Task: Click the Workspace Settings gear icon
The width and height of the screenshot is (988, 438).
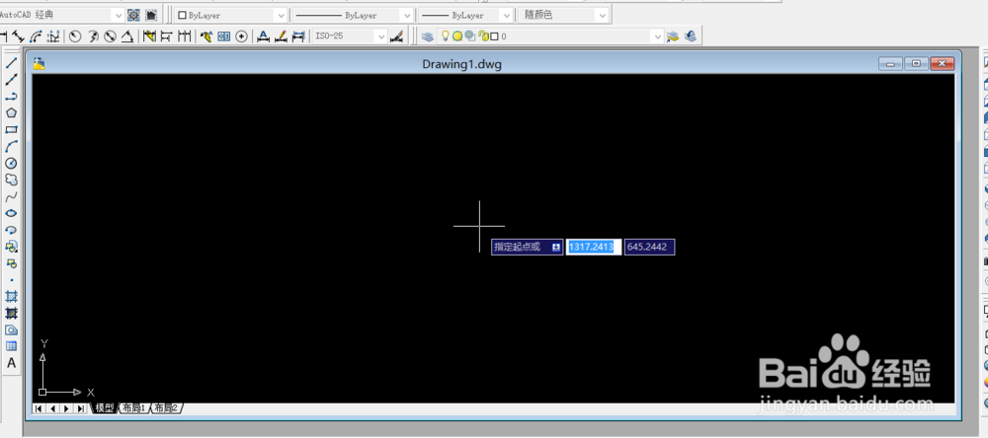Action: tap(133, 15)
